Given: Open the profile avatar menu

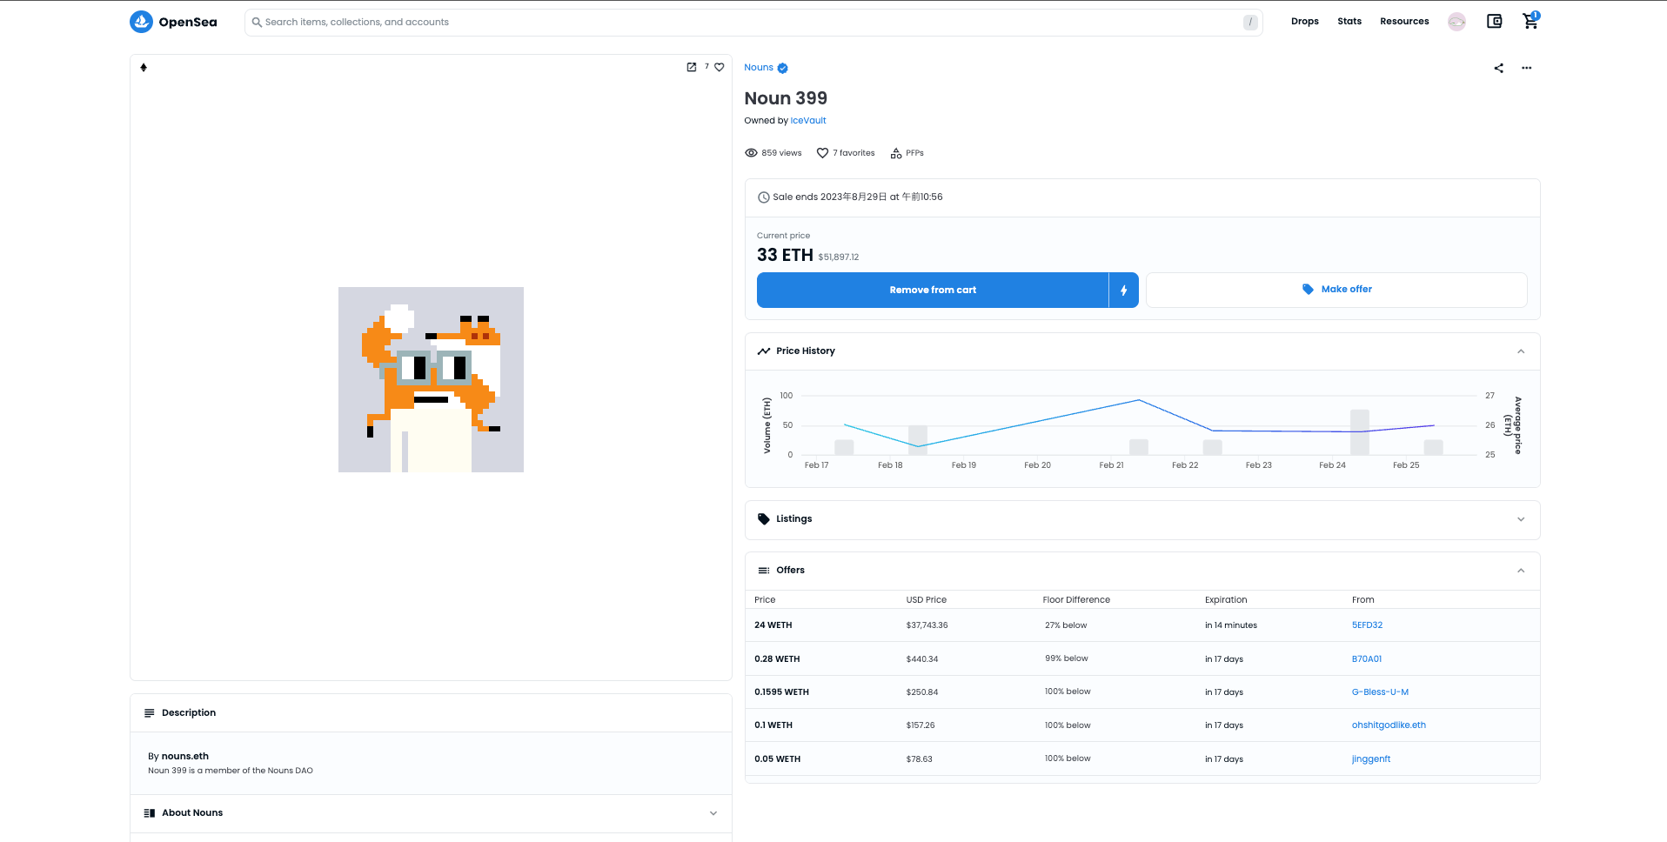Looking at the screenshot, I should tap(1456, 22).
